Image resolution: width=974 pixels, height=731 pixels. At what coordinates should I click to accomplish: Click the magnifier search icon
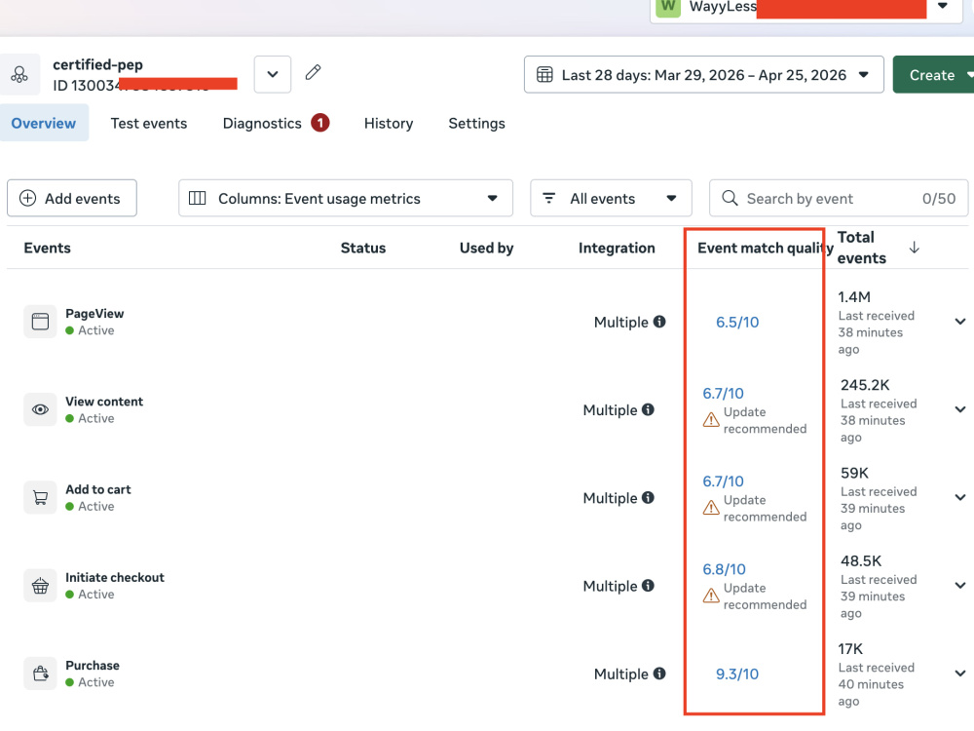coord(730,198)
